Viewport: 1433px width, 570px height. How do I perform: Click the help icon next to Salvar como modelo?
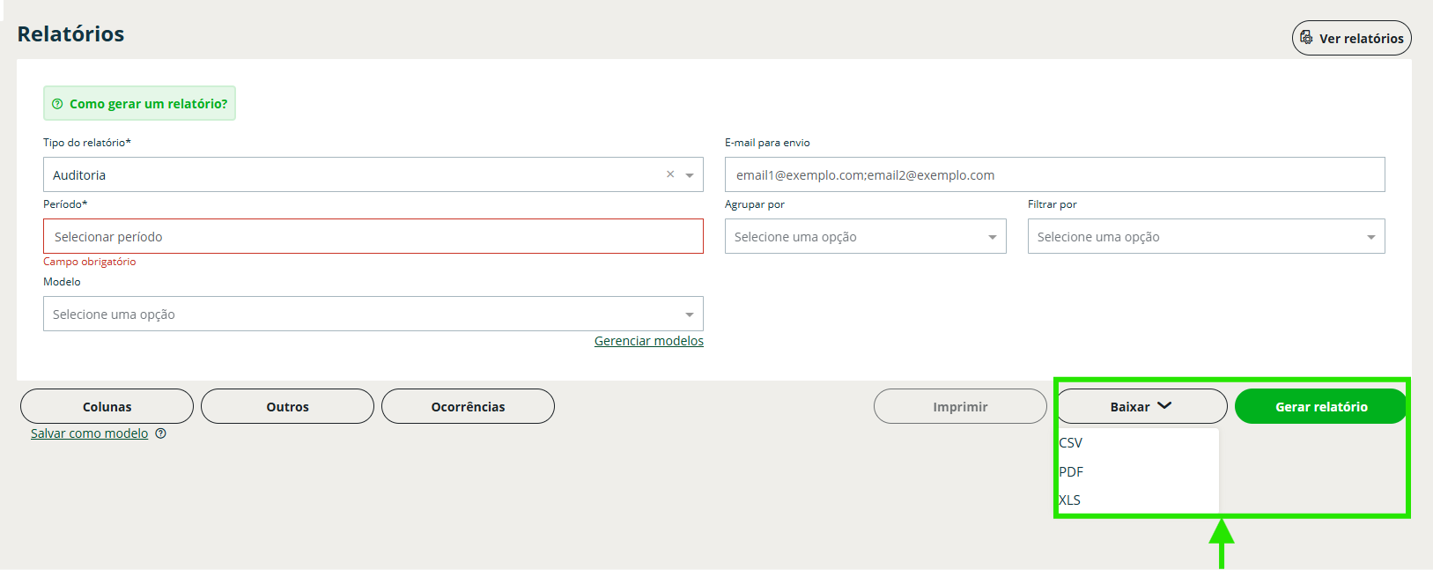pos(160,433)
